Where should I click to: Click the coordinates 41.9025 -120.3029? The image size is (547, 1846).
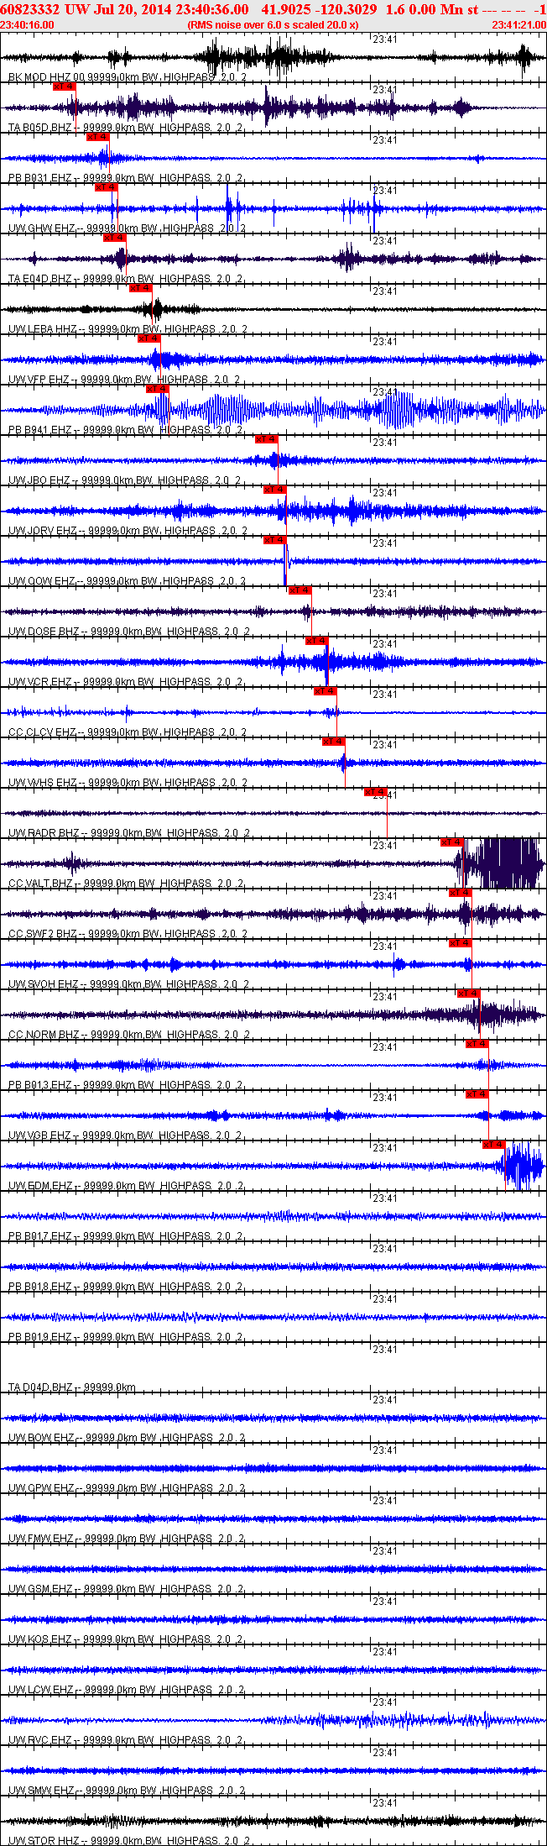pyautogui.click(x=320, y=8)
